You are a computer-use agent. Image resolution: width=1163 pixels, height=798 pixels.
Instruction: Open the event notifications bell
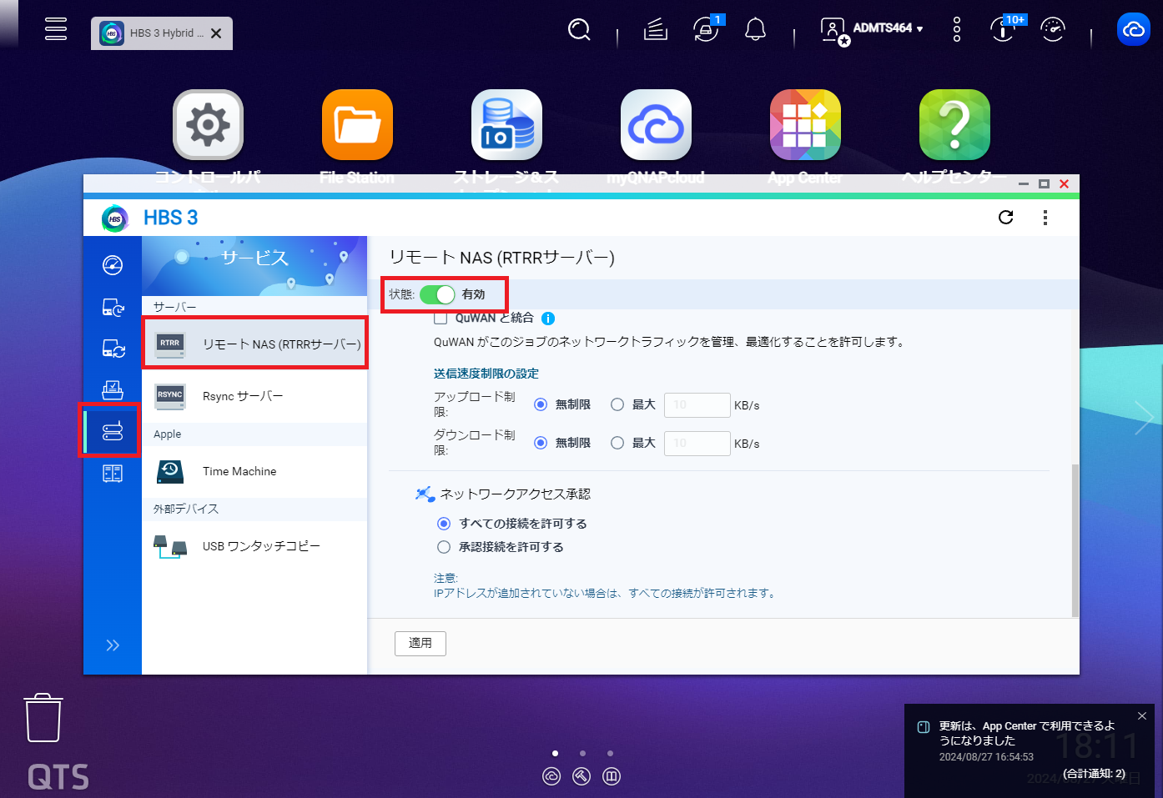(755, 30)
